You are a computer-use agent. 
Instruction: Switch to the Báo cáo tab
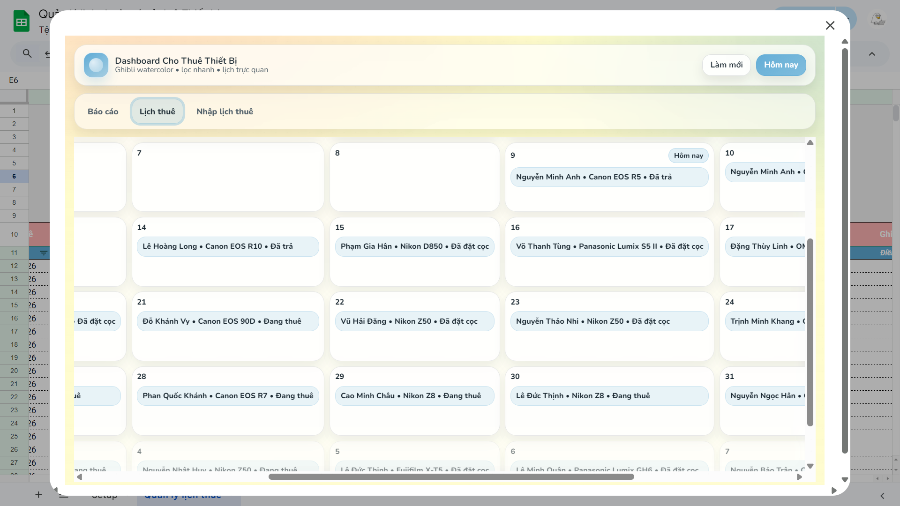coord(103,112)
